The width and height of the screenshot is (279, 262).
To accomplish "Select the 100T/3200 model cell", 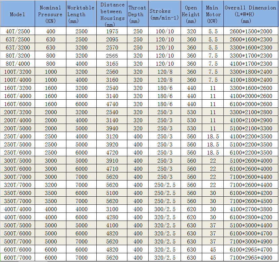I will (18, 72).
